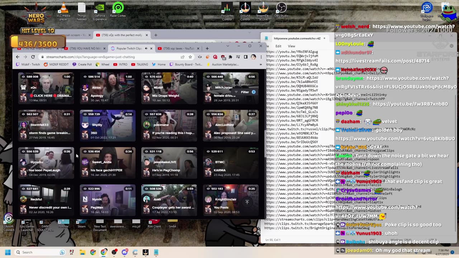The height and width of the screenshot is (258, 459).
Task: Go back in the Chrome browser
Action: coord(18,57)
